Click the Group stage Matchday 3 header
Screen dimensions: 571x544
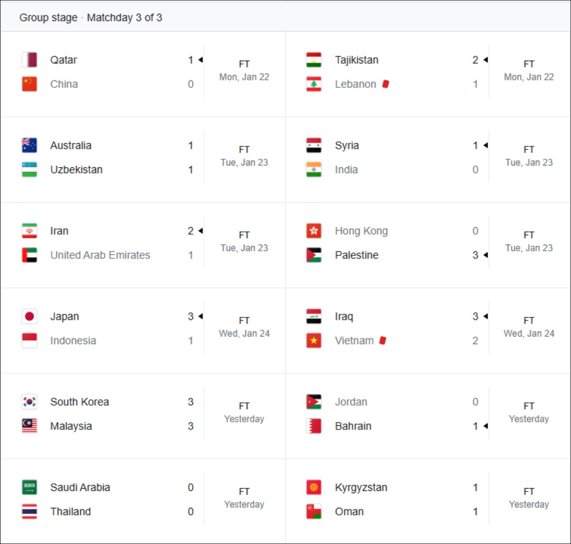click(x=91, y=17)
